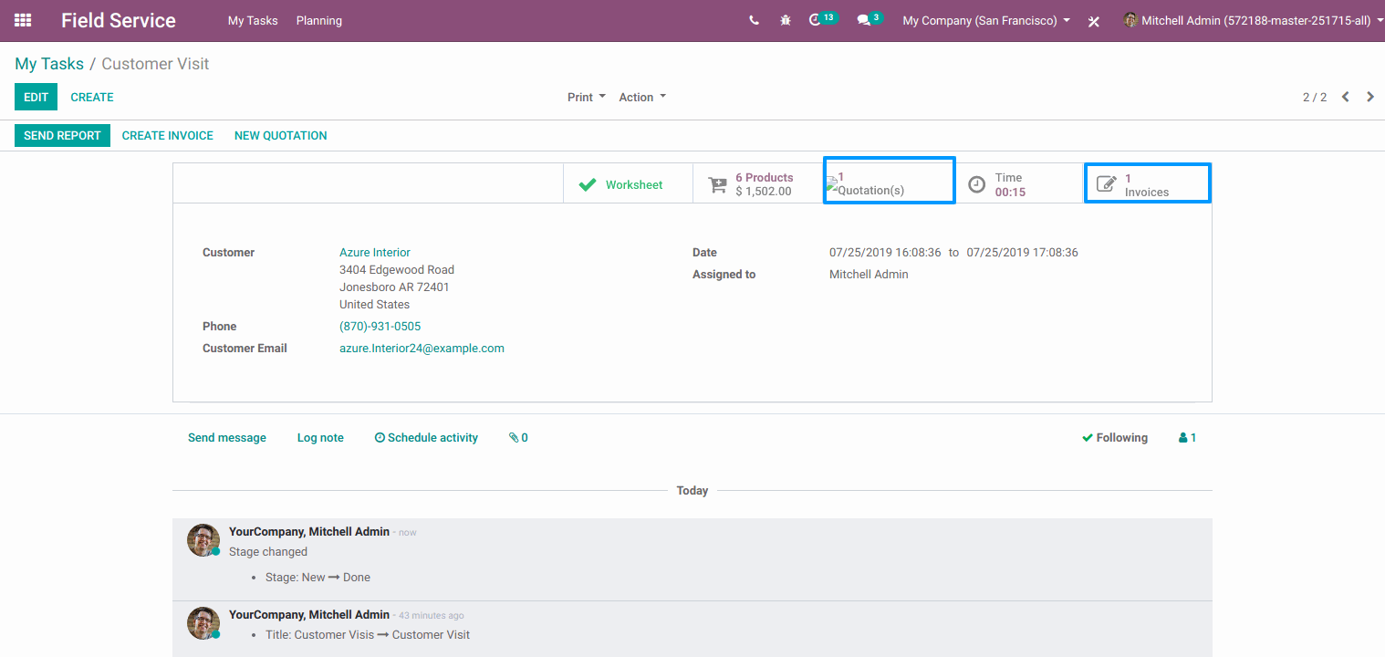Screen dimensions: 1385x657
Task: Open My Company (San Francisco) company selector
Action: click(x=985, y=20)
